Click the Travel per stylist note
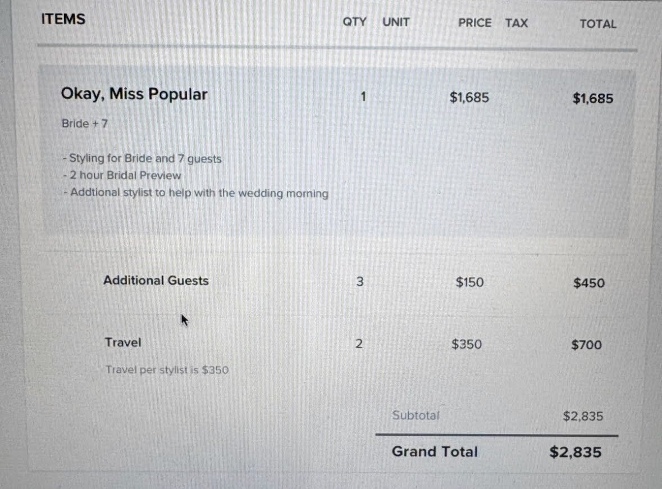The width and height of the screenshot is (662, 489). coord(167,370)
